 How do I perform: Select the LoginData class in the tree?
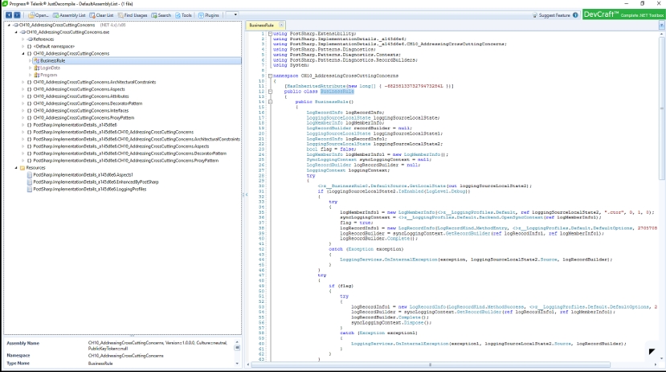point(50,67)
